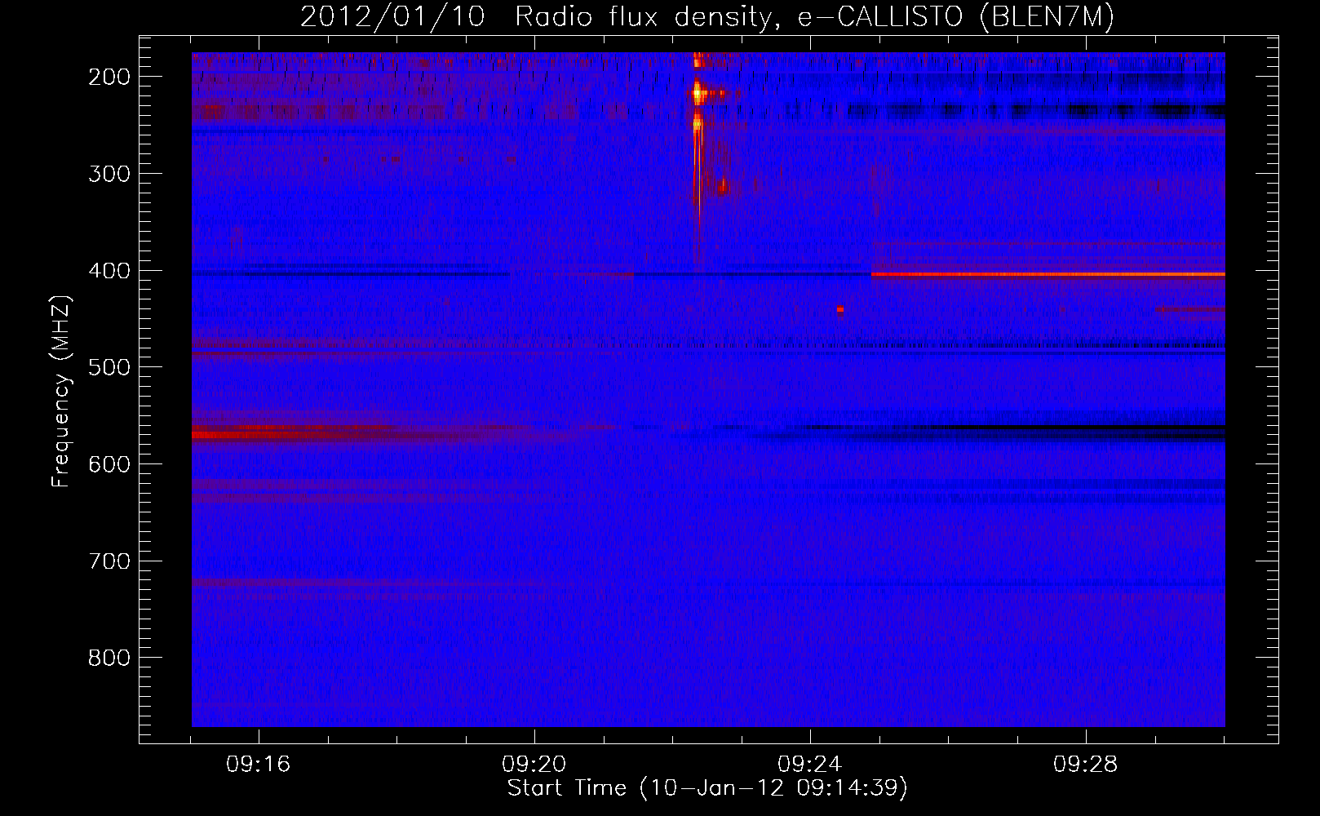Click the 09:16 time tick label
Image resolution: width=1320 pixels, height=816 pixels.
click(x=259, y=765)
